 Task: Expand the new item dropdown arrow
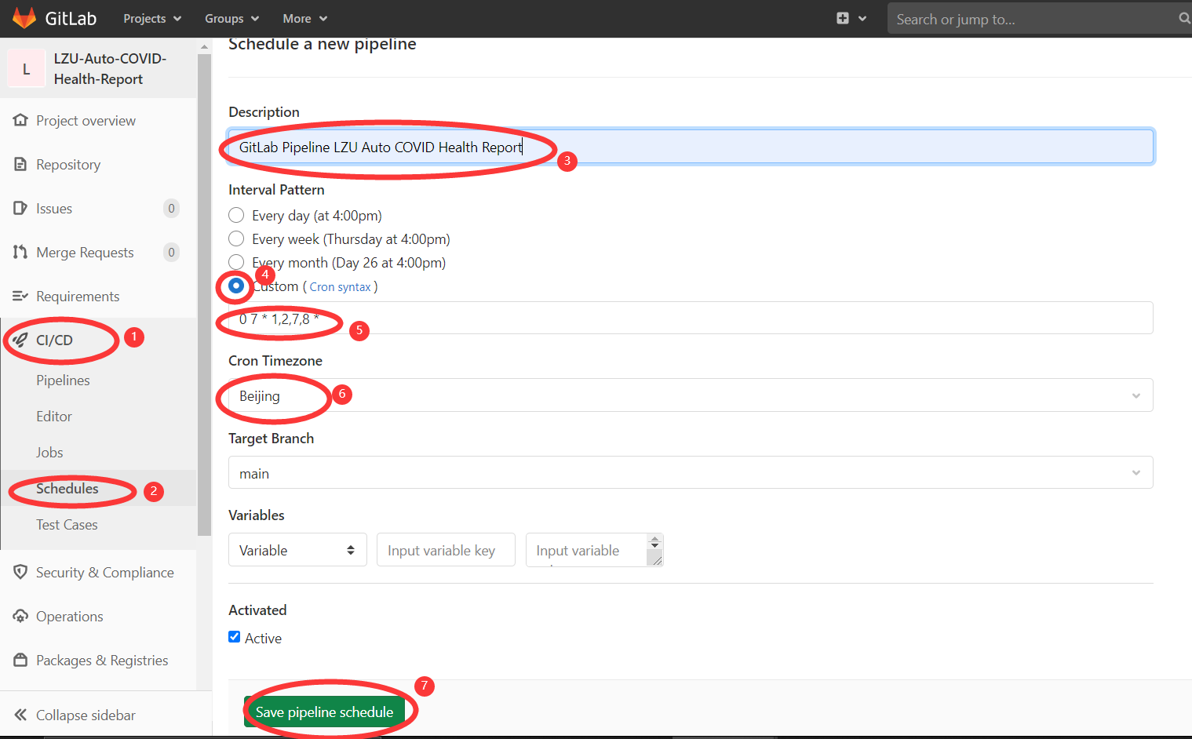[862, 18]
